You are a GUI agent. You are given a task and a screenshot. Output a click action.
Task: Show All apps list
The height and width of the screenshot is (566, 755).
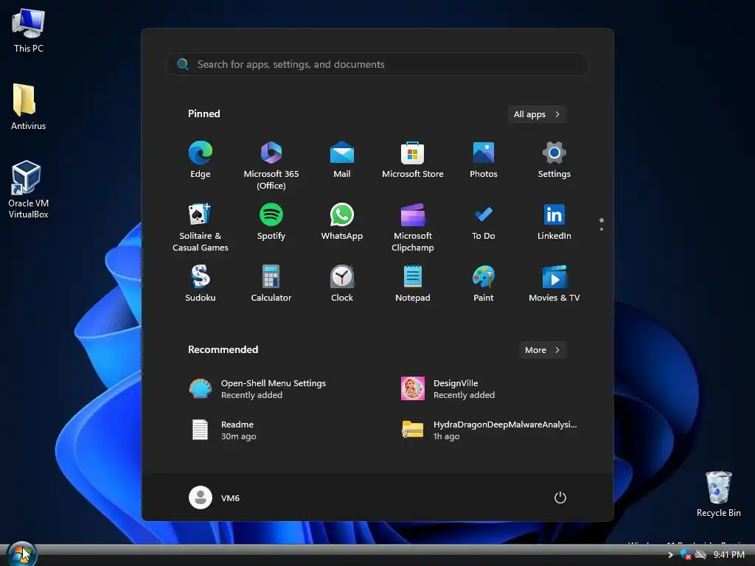point(537,114)
